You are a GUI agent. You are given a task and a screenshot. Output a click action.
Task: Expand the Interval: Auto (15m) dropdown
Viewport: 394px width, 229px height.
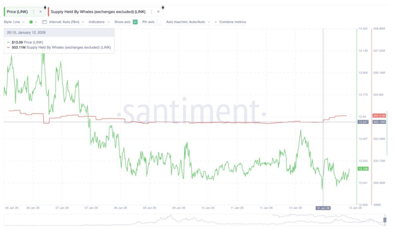coord(67,22)
